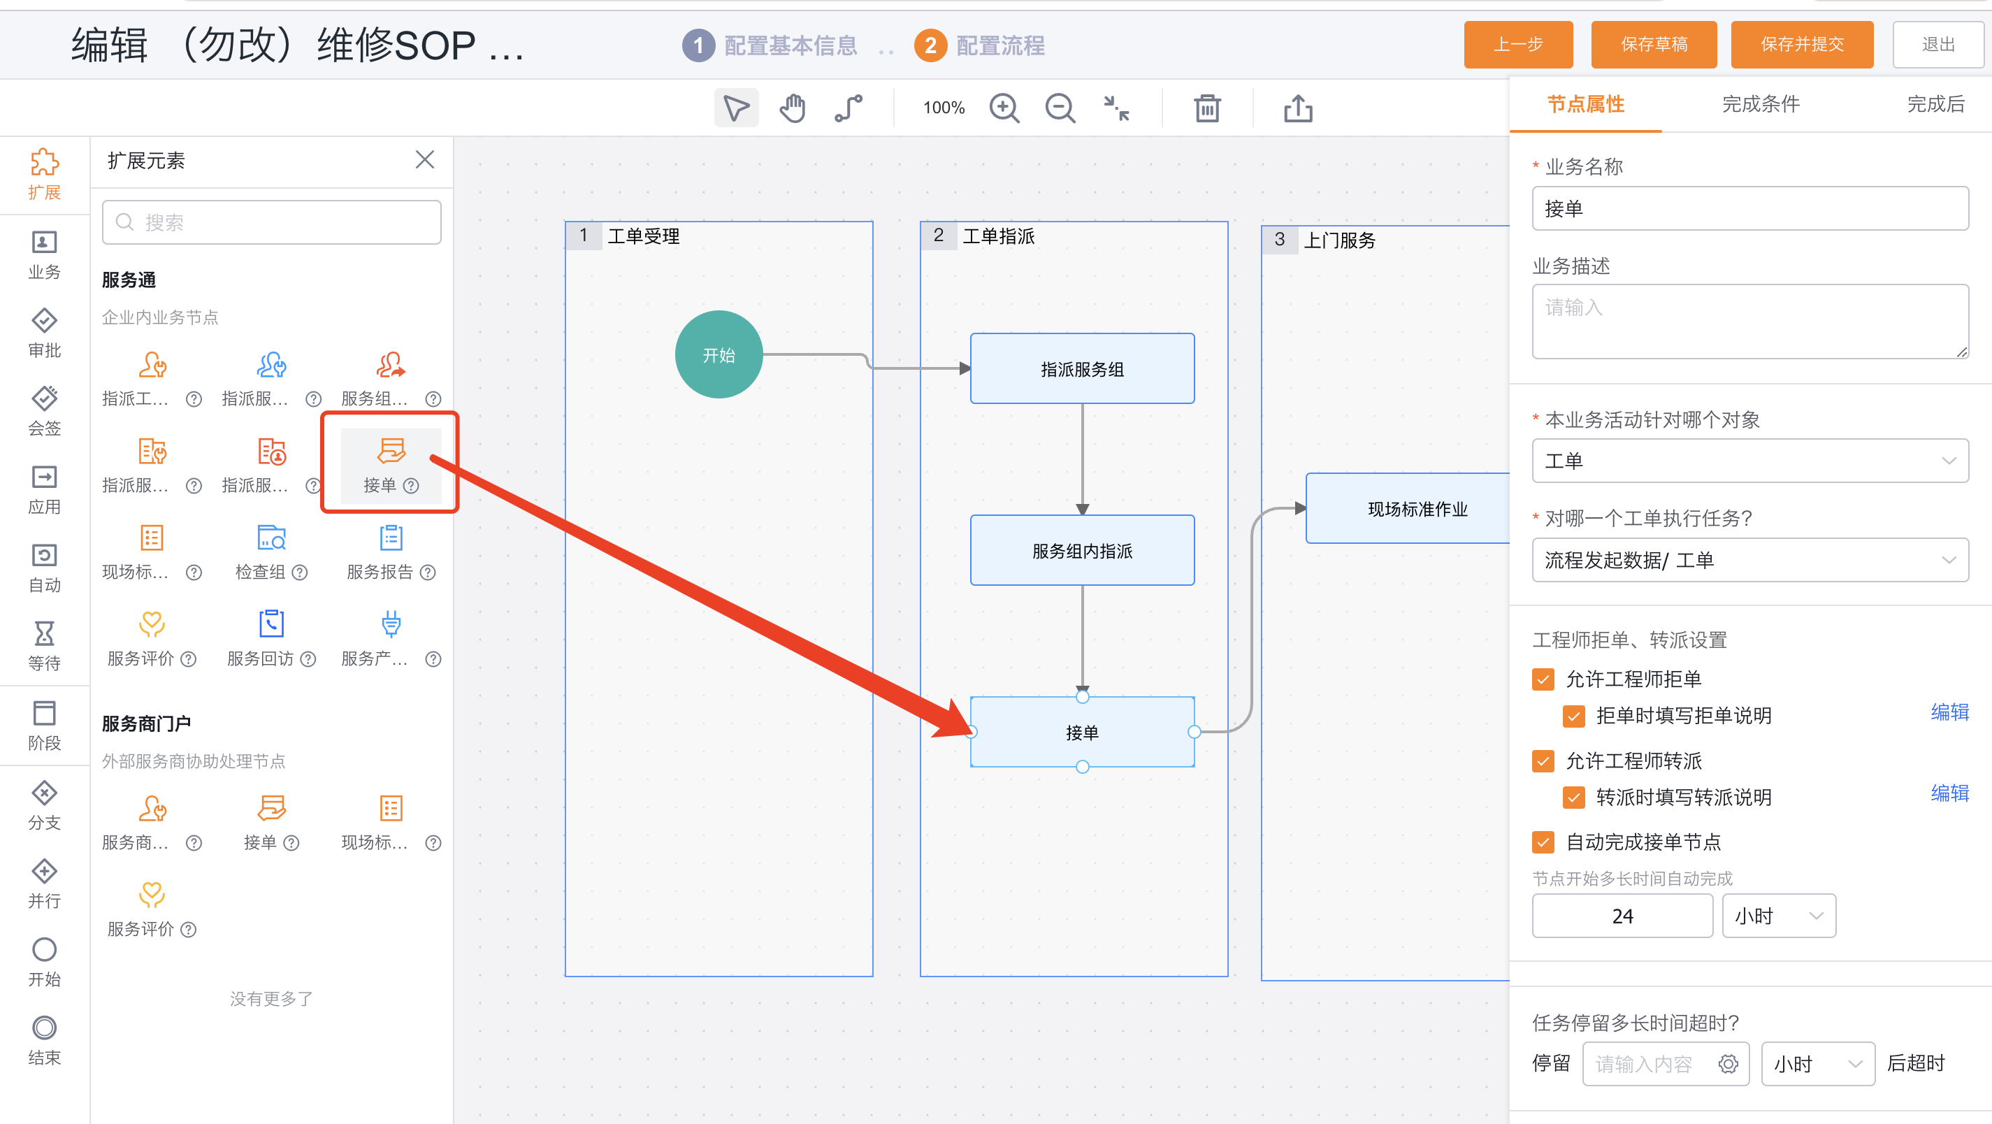Focus the 搜索 field in 扩展元素

(x=271, y=223)
